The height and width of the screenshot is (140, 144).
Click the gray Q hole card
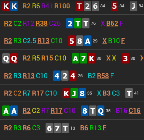click(x=6, y=58)
